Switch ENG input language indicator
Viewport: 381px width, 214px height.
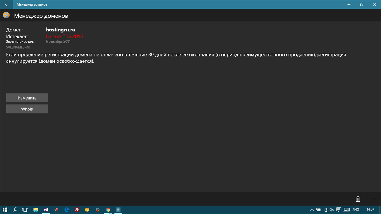(356, 210)
